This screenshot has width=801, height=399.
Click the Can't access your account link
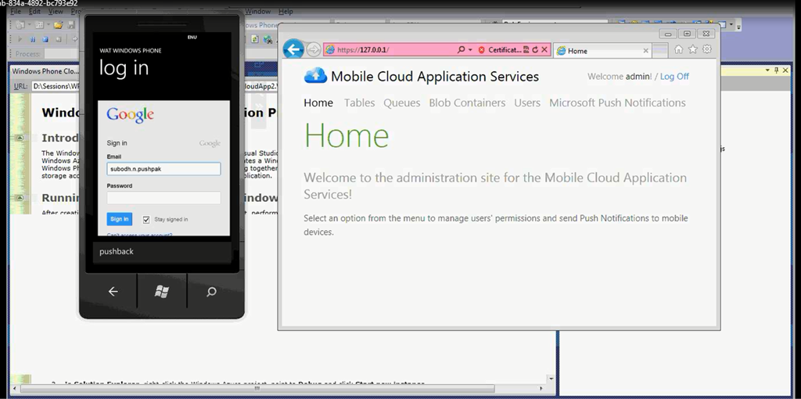click(x=139, y=235)
